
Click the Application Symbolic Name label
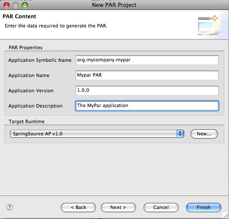[x=40, y=60]
